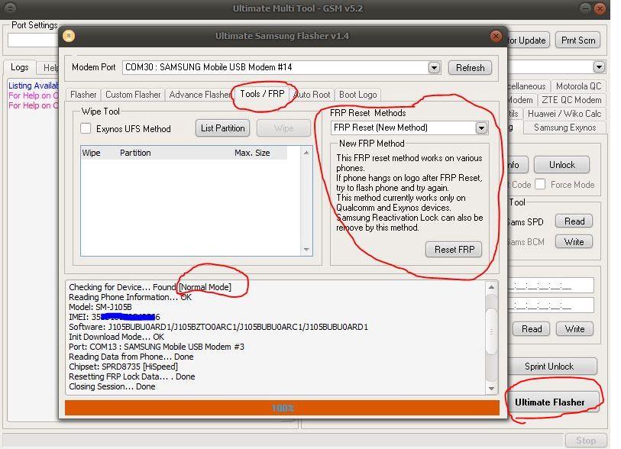621x449 pixels.
Task: Click the Max. Size column header
Action: [252, 153]
